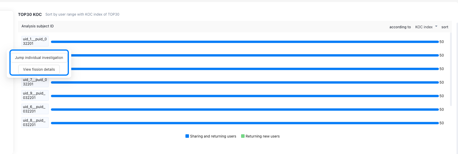Select the uid_8__puid_032201 ID label
Image resolution: width=458 pixels, height=154 pixels.
(x=35, y=122)
